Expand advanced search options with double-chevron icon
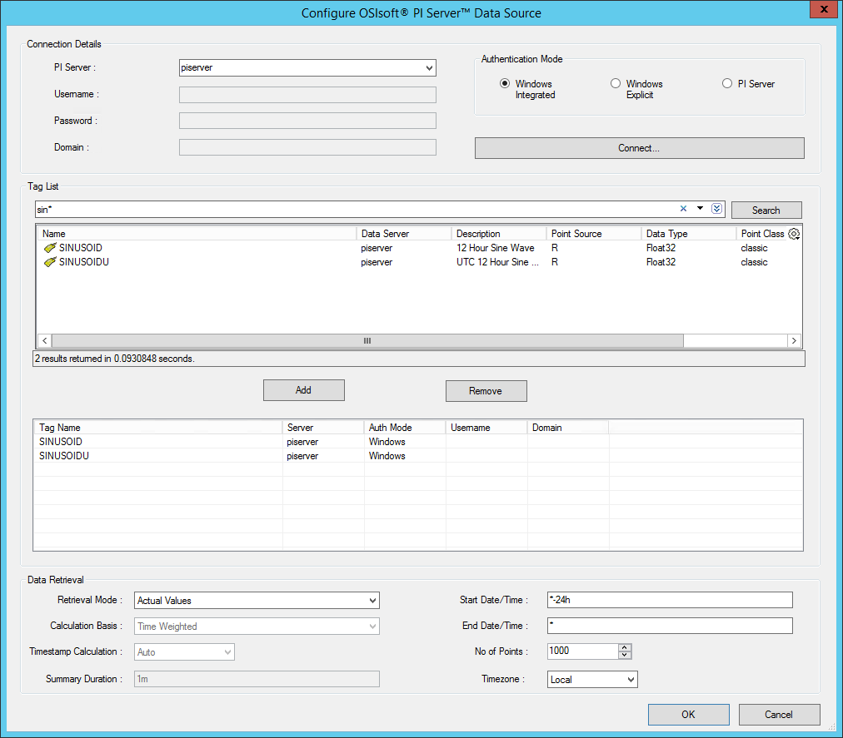This screenshot has width=843, height=738. 716,209
